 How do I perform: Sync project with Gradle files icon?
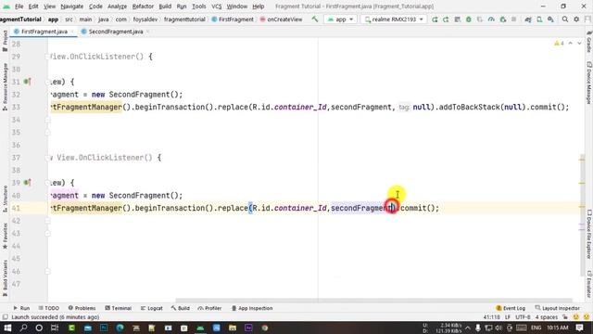(528, 19)
